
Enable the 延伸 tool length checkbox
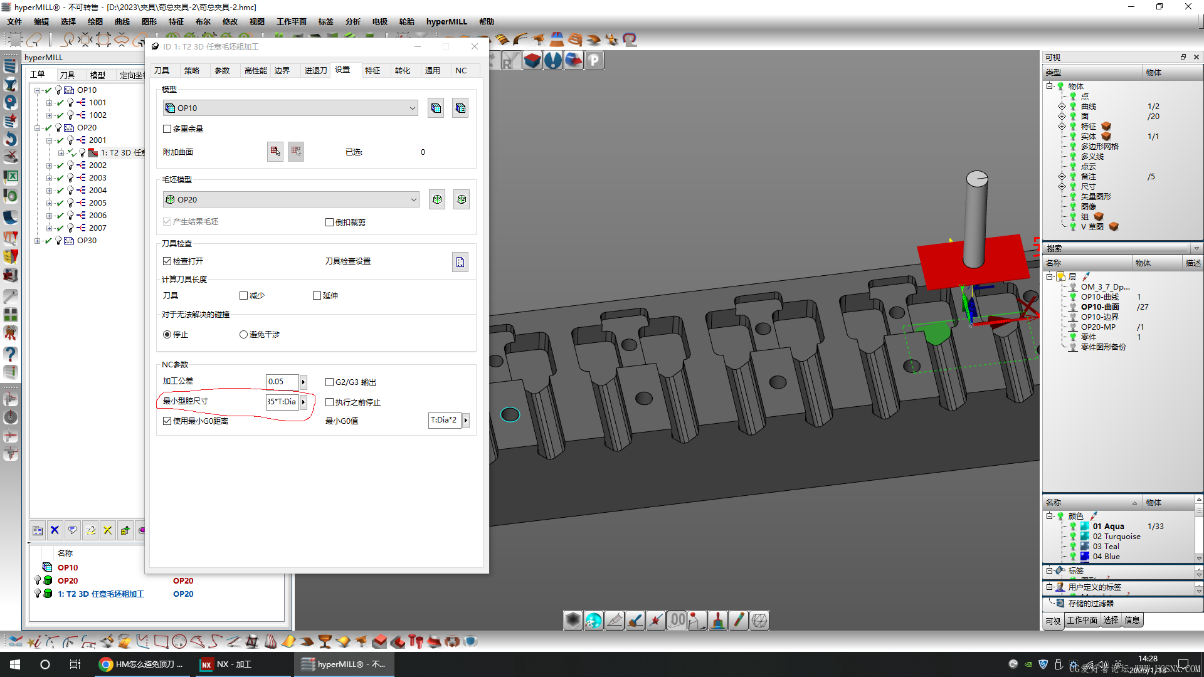click(317, 295)
